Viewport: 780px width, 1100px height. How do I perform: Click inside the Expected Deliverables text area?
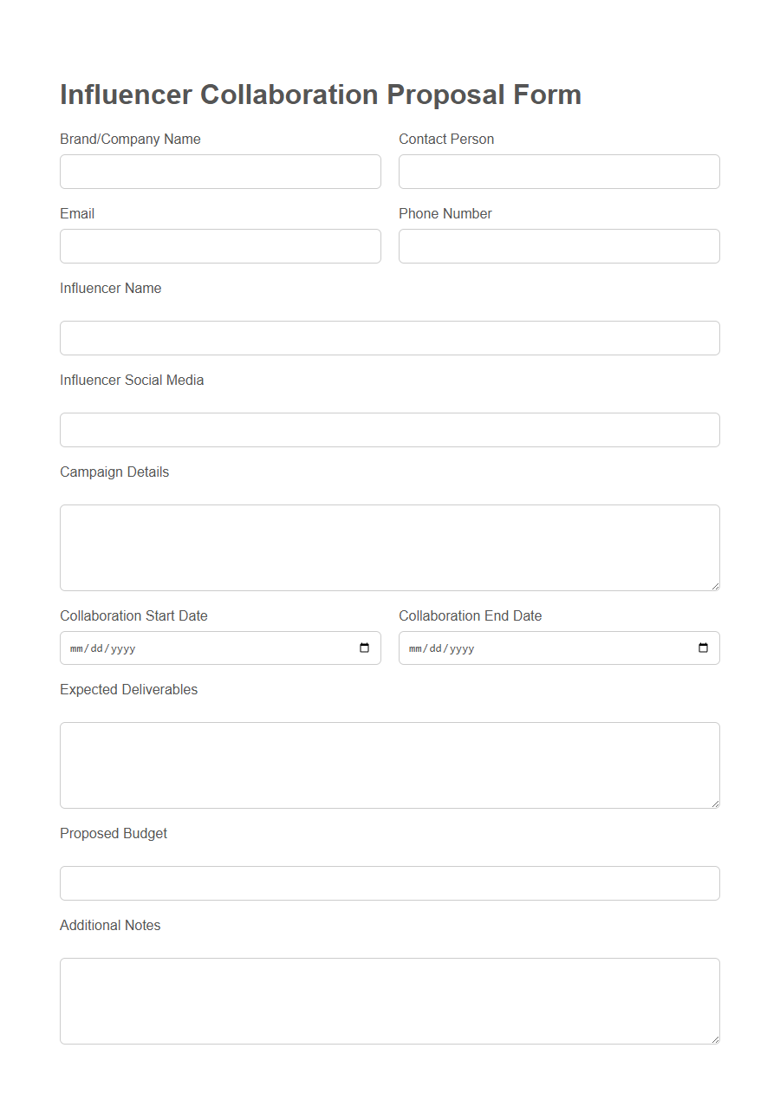(389, 763)
